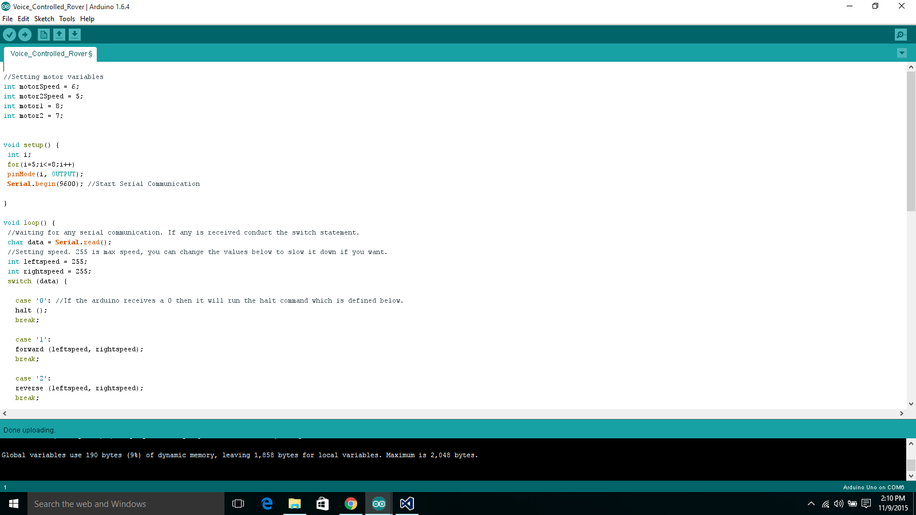Create a new sketch
The width and height of the screenshot is (916, 515).
(x=44, y=34)
